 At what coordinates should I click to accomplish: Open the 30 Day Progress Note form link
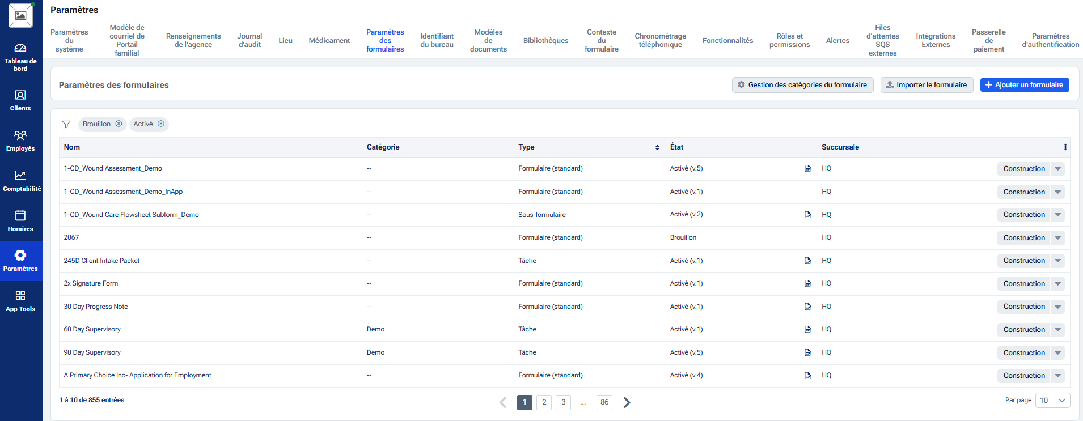tap(96, 307)
